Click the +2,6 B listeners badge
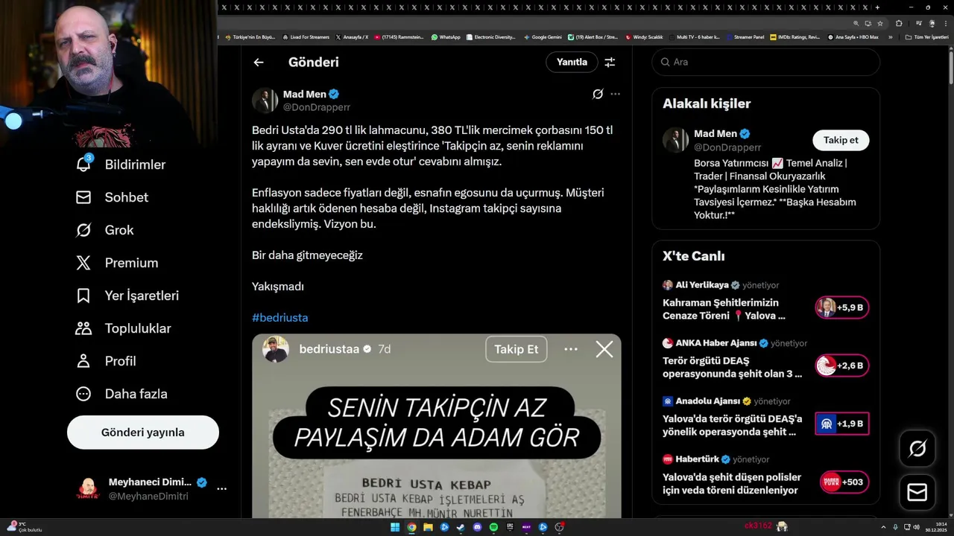 [842, 366]
